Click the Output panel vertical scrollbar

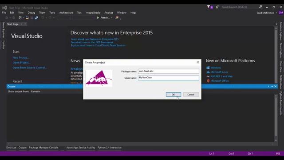pos(276,118)
